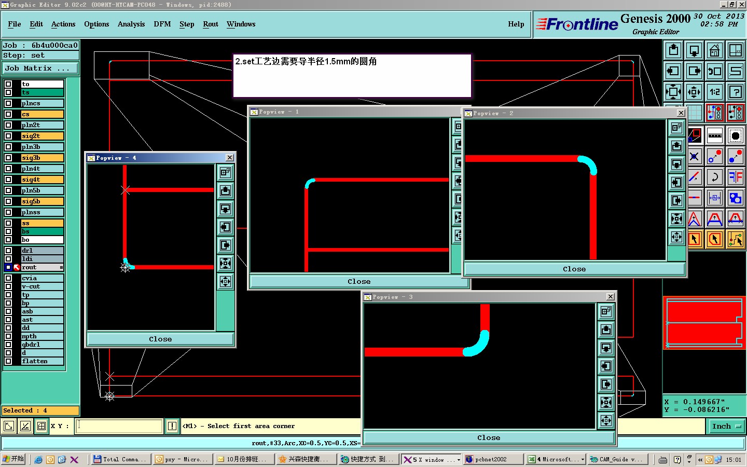This screenshot has width=747, height=467.
Task: Click Close button in Popview 4
Action: 160,339
